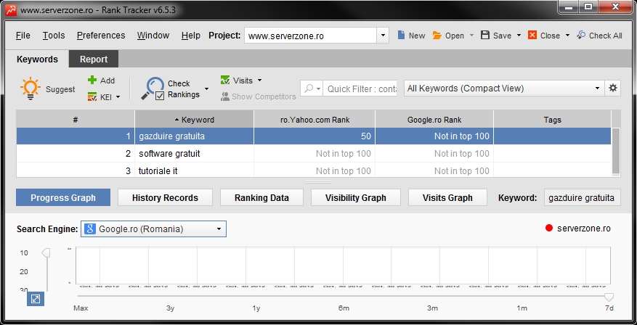Image resolution: width=637 pixels, height=325 pixels.
Task: Click the green plus Add icon
Action: pyautogui.click(x=92, y=80)
